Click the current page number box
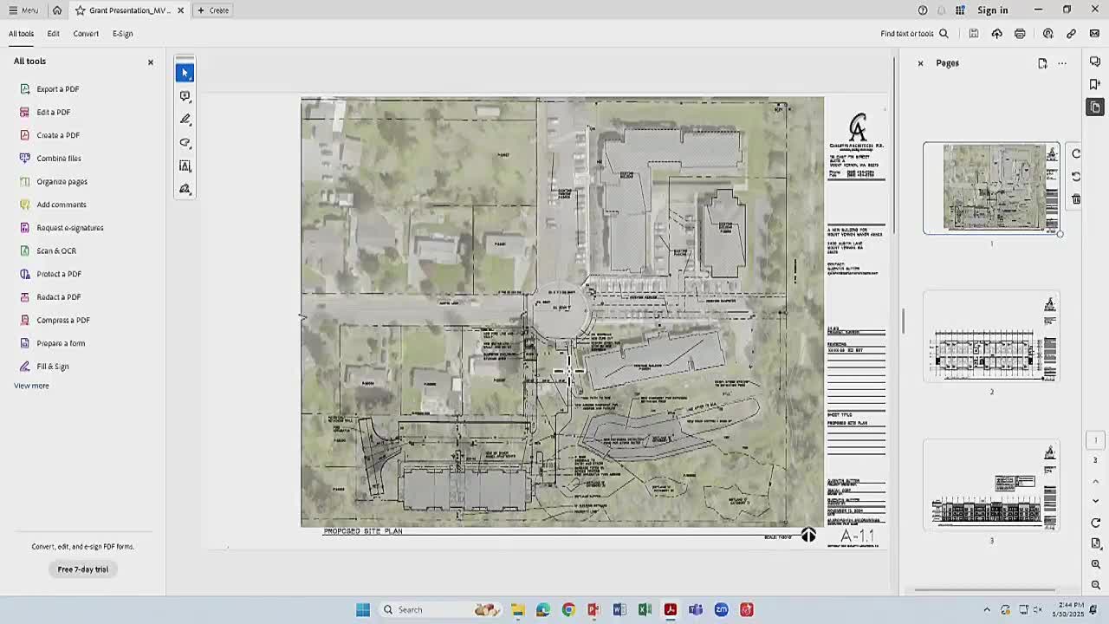Viewport: 1109px width, 624px height. pos(1095,440)
